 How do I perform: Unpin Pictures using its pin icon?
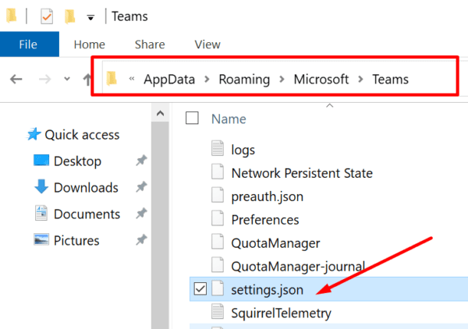click(141, 239)
